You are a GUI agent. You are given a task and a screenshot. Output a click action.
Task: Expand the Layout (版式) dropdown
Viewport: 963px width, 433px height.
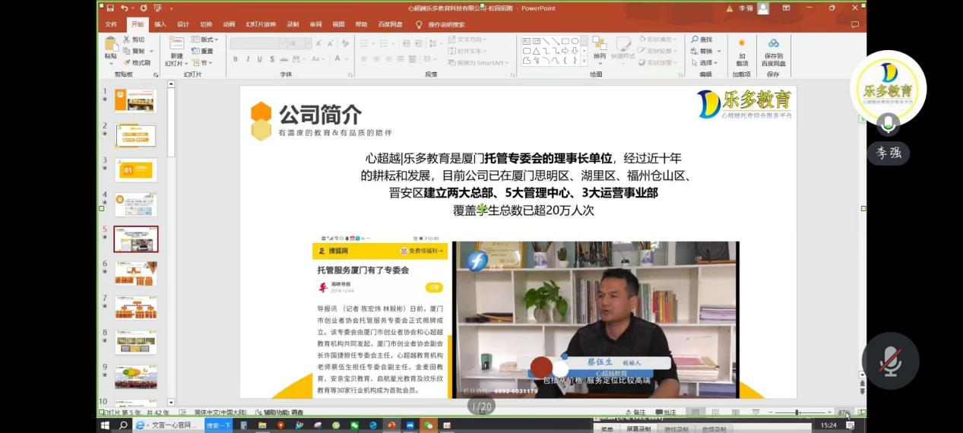click(205, 40)
